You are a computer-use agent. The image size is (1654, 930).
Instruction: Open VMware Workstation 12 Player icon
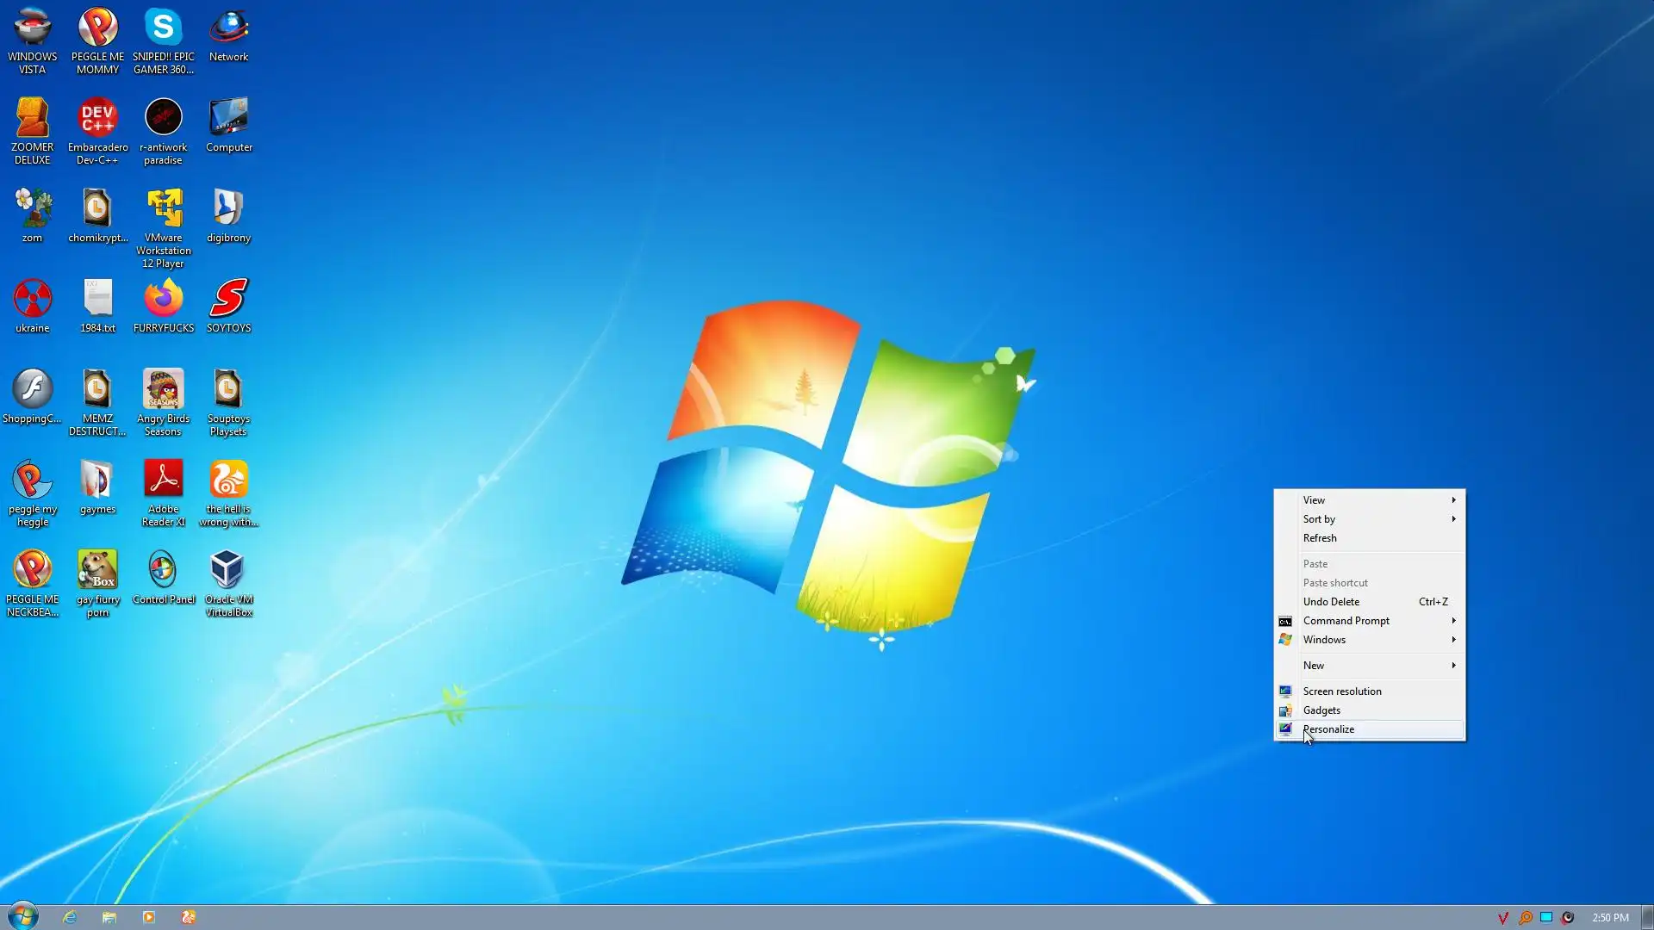164,208
